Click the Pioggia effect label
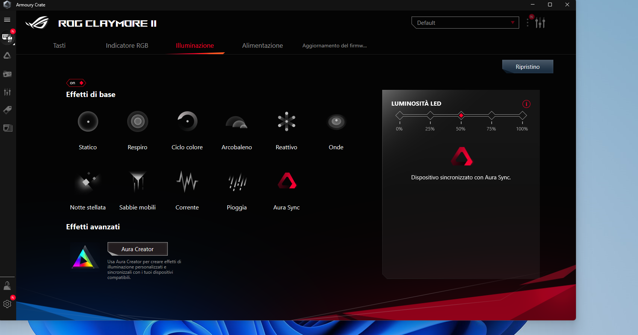This screenshot has height=335, width=638. [237, 208]
